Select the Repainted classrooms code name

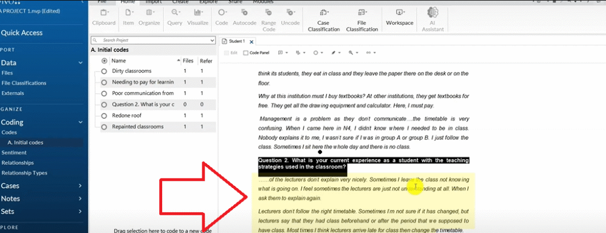click(137, 127)
